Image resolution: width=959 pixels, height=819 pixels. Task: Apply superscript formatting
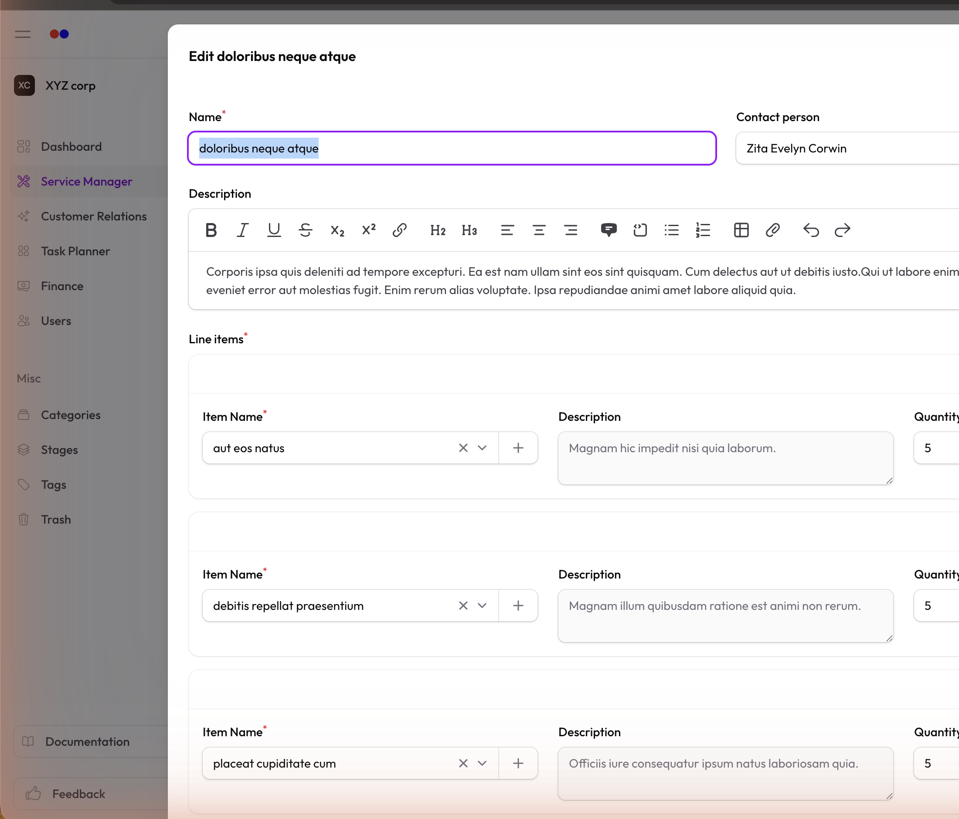coord(369,230)
